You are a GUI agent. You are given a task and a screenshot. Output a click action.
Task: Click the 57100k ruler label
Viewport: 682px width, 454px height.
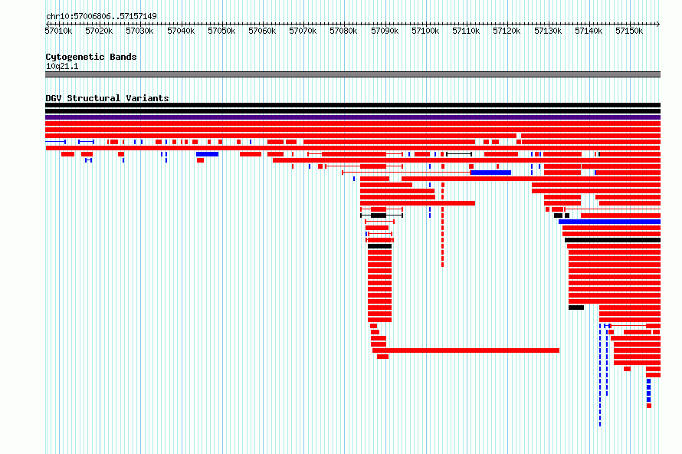[425, 31]
